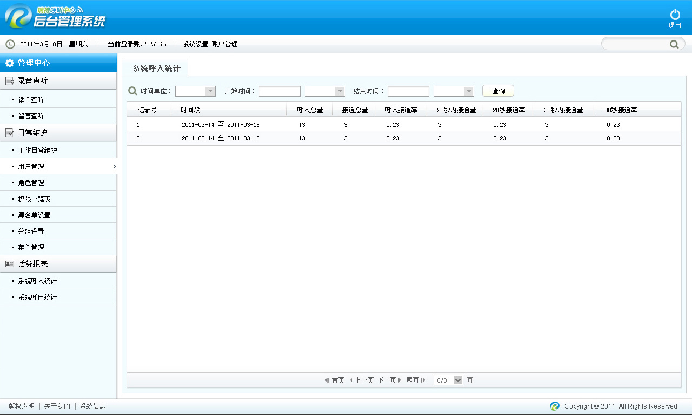Select the table row with record number 2
The image size is (692, 415).
[x=404, y=138]
